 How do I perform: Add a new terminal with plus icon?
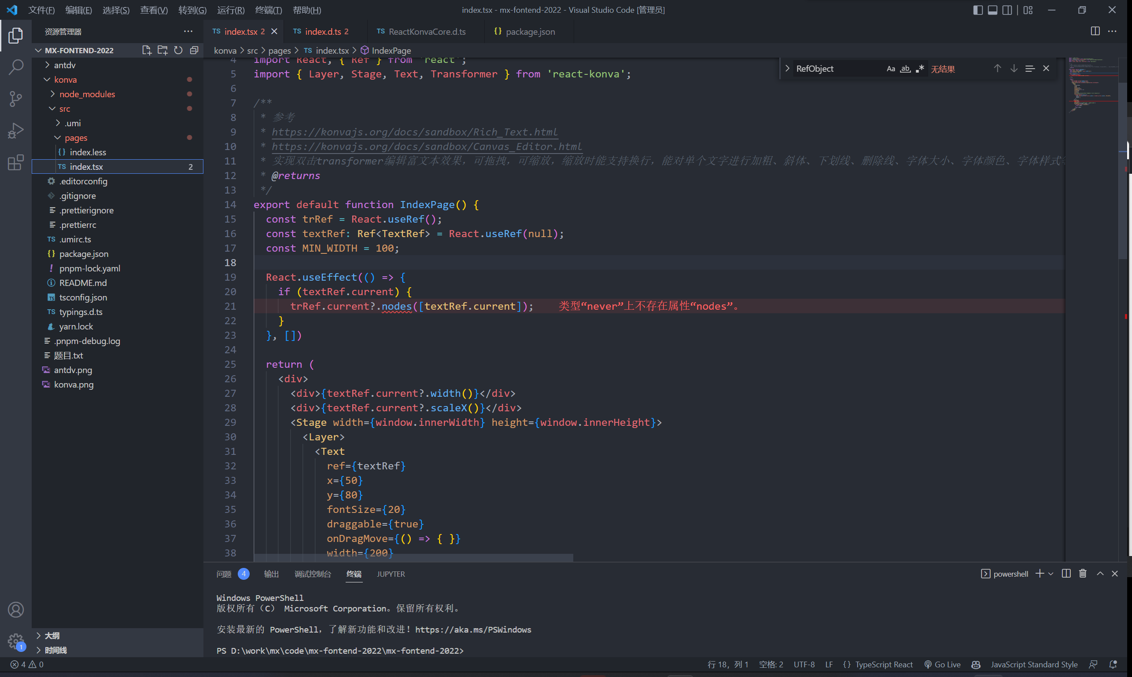click(x=1040, y=574)
